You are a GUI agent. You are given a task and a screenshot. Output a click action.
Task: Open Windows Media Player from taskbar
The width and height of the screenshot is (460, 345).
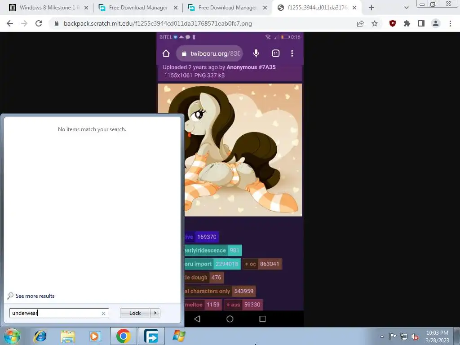pyautogui.click(x=95, y=336)
